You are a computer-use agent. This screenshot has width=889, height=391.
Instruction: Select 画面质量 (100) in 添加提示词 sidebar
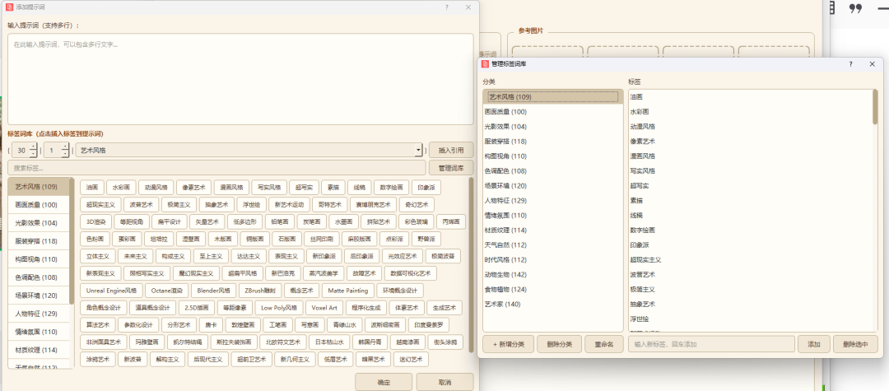(x=38, y=205)
